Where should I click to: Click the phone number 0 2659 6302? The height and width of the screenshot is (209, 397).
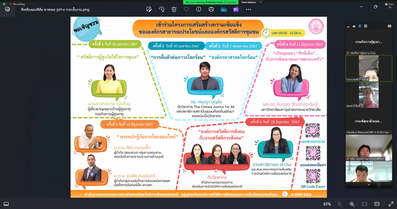click(x=301, y=194)
